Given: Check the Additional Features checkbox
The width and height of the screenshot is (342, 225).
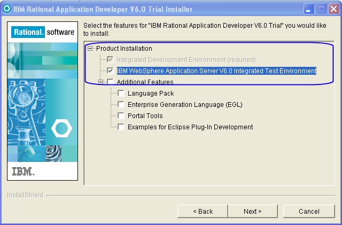Looking at the screenshot, I should coord(110,82).
